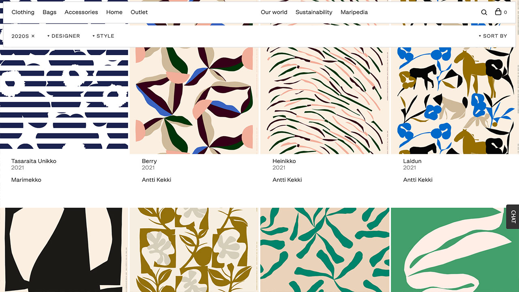Open the Heinikko pattern title
This screenshot has width=519, height=292.
(x=284, y=161)
